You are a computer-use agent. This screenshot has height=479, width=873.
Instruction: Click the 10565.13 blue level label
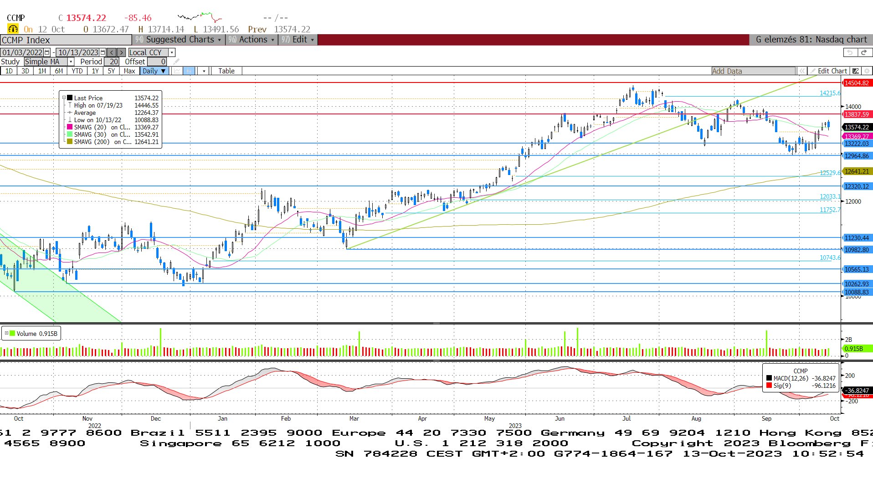click(x=858, y=269)
